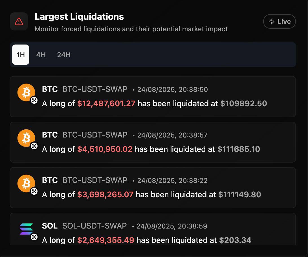The width and height of the screenshot is (308, 257).
Task: Click the Largest Liquidations heading
Action: coord(79,17)
